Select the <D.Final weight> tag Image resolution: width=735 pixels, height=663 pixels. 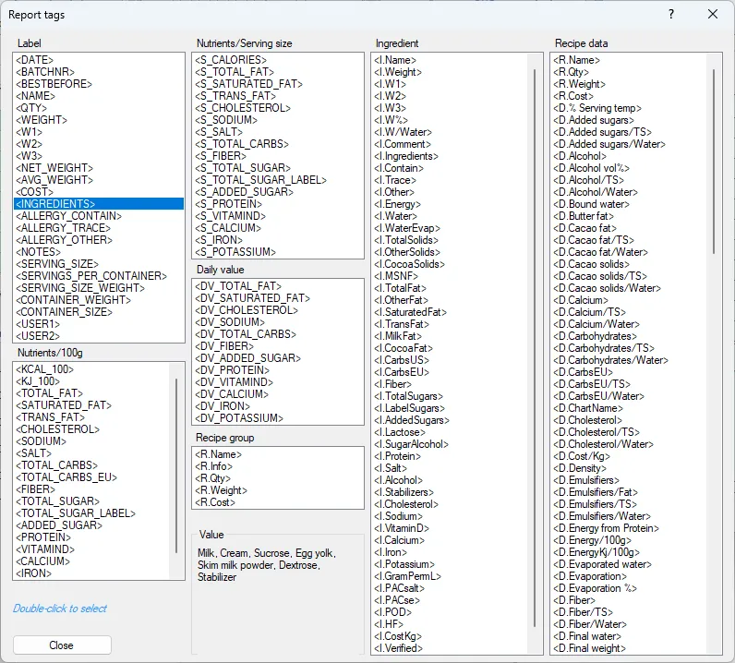click(x=589, y=648)
